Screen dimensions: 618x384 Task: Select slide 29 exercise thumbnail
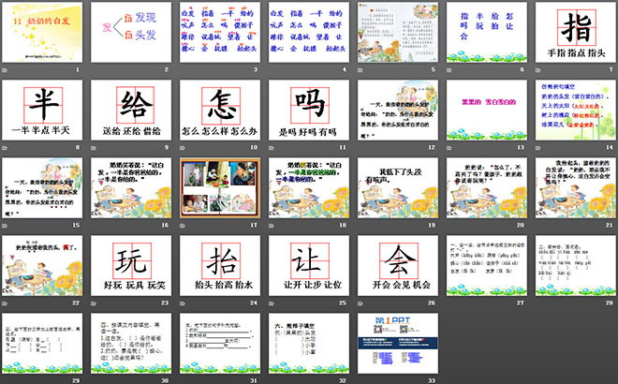(x=42, y=344)
